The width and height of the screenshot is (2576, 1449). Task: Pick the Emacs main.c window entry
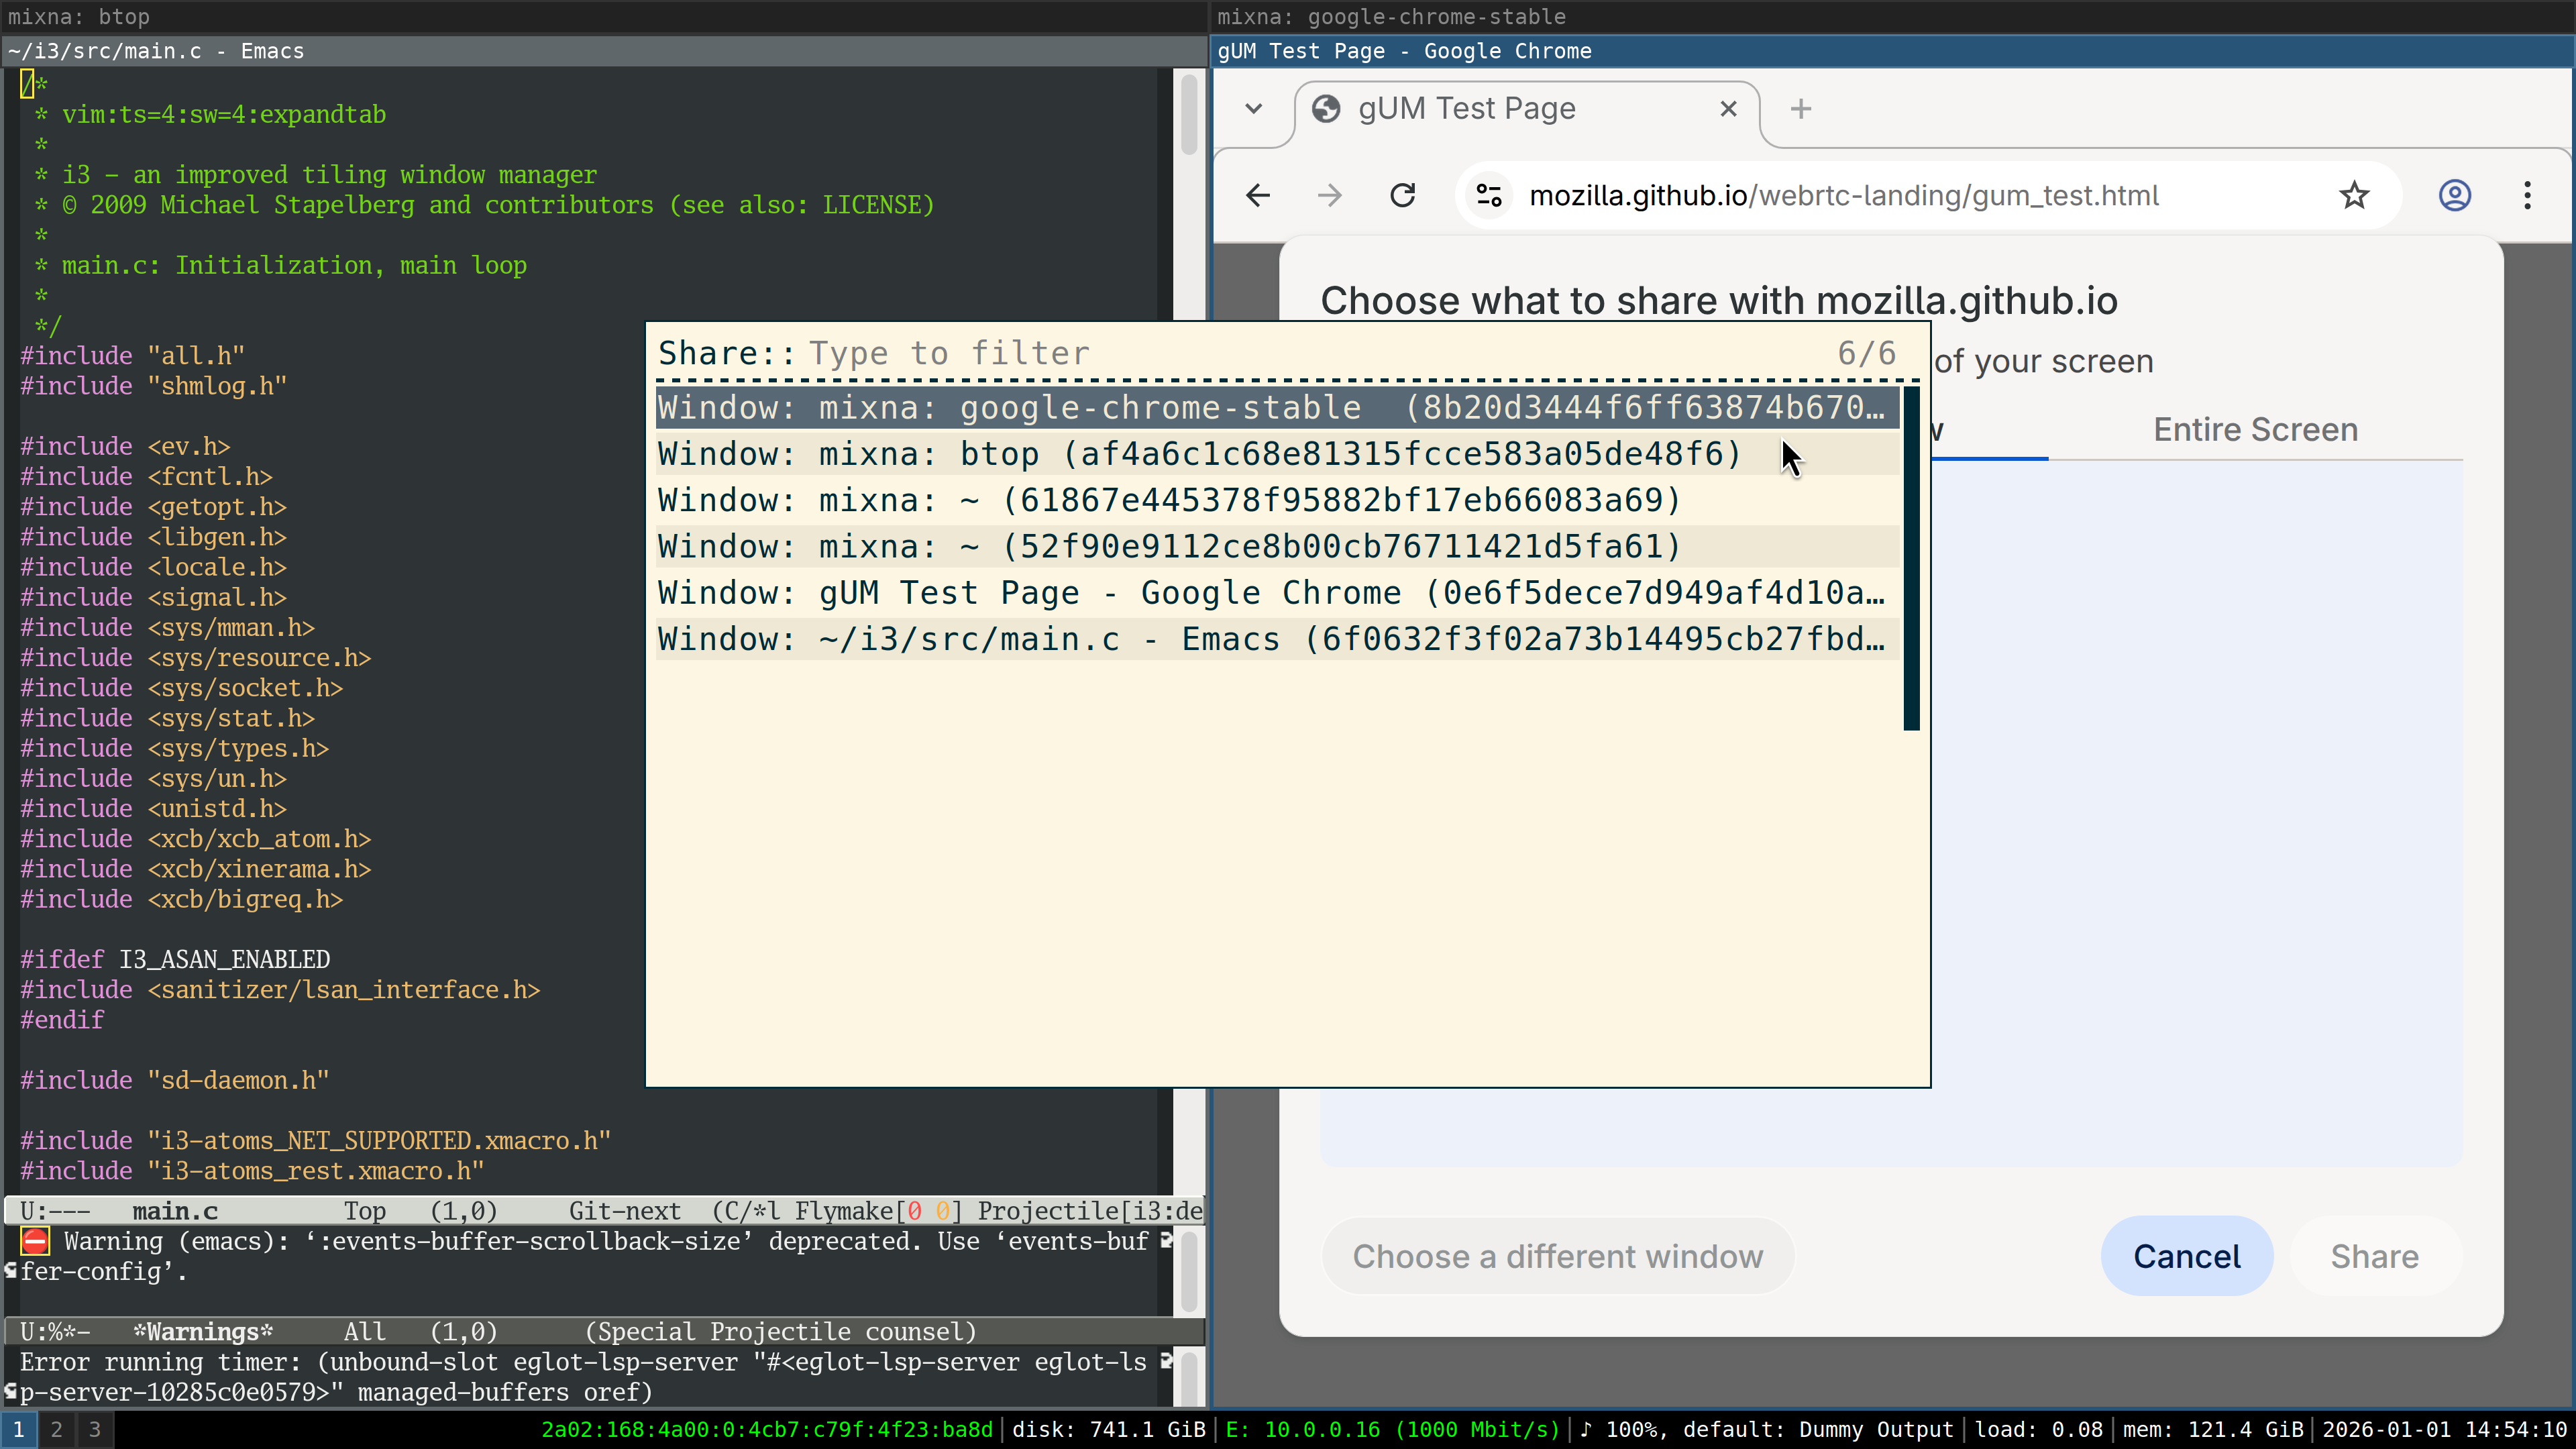[x=1270, y=639]
